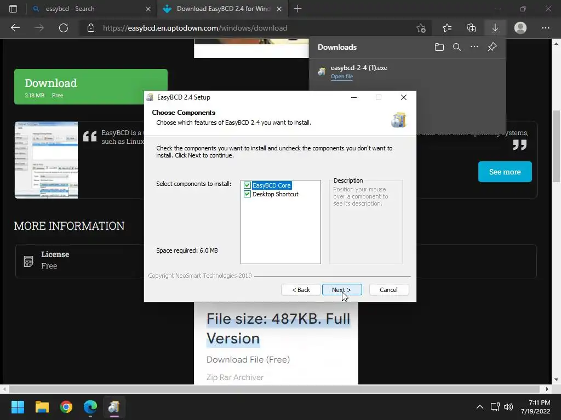Cancel the EasyBCD installation
561x420 pixels.
pyautogui.click(x=388, y=290)
